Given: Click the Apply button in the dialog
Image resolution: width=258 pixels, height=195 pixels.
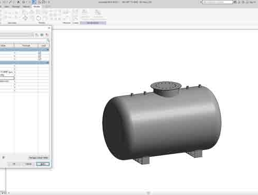Looking at the screenshot, I should [x=43, y=164].
